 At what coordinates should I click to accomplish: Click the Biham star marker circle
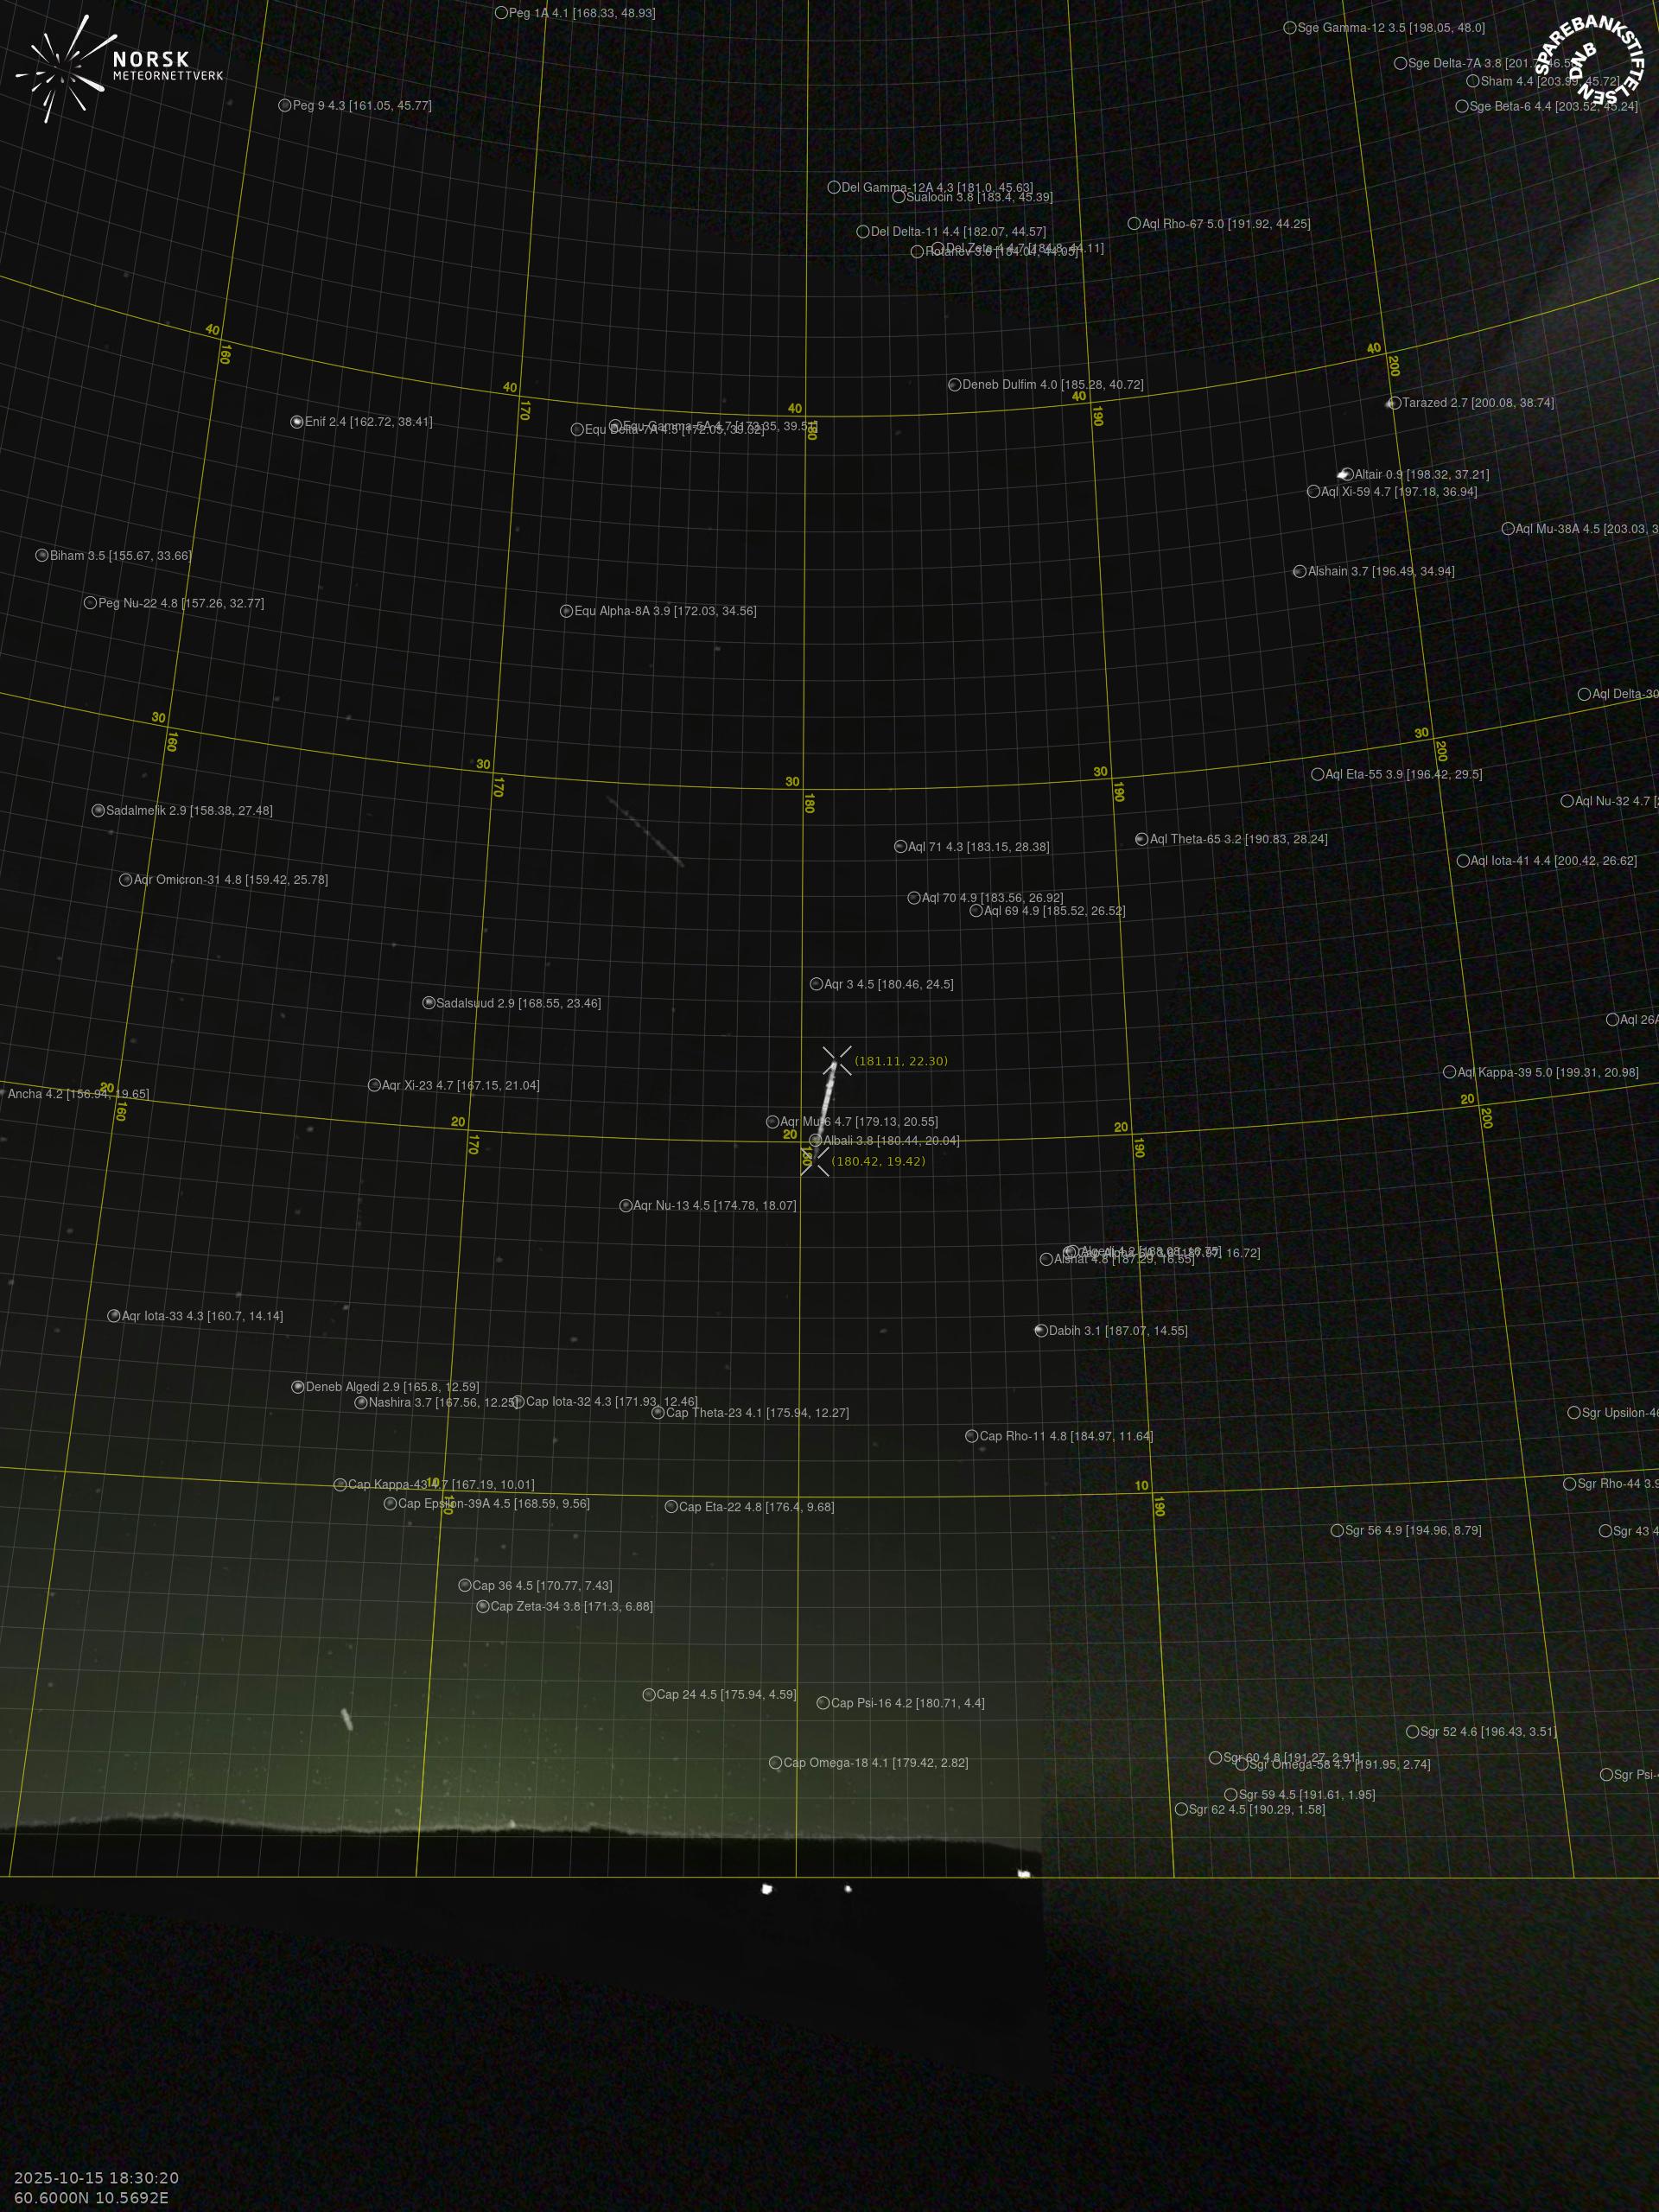(x=42, y=555)
